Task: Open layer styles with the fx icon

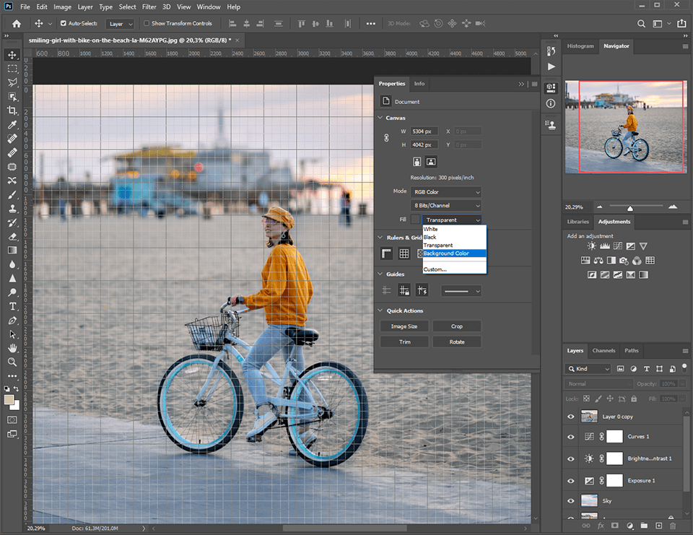Action: pos(601,526)
